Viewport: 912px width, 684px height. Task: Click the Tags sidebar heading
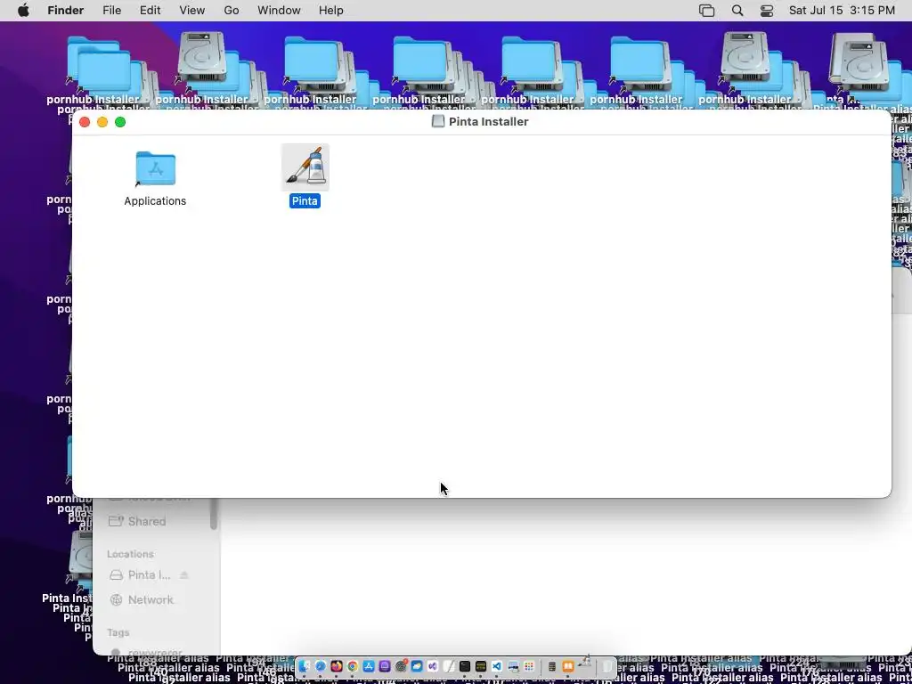pos(118,632)
